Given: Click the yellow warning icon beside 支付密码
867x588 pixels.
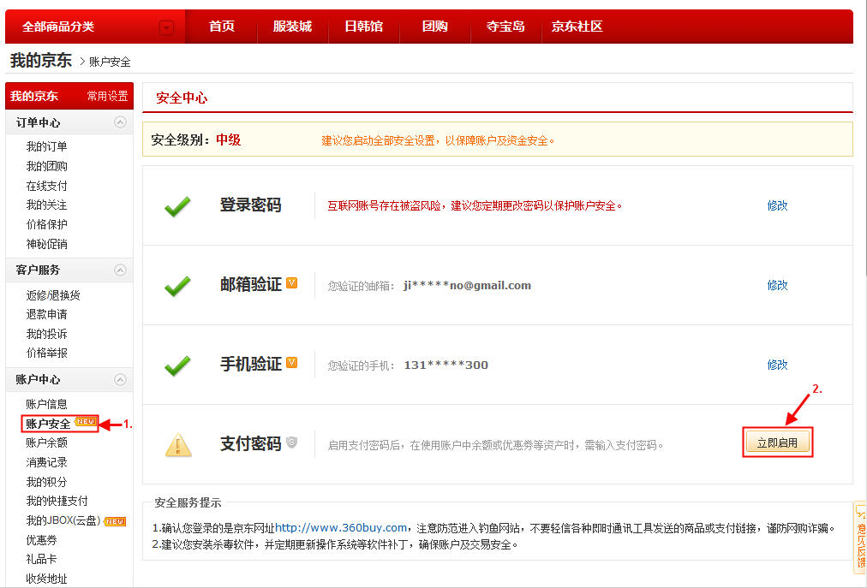Looking at the screenshot, I should tap(178, 445).
